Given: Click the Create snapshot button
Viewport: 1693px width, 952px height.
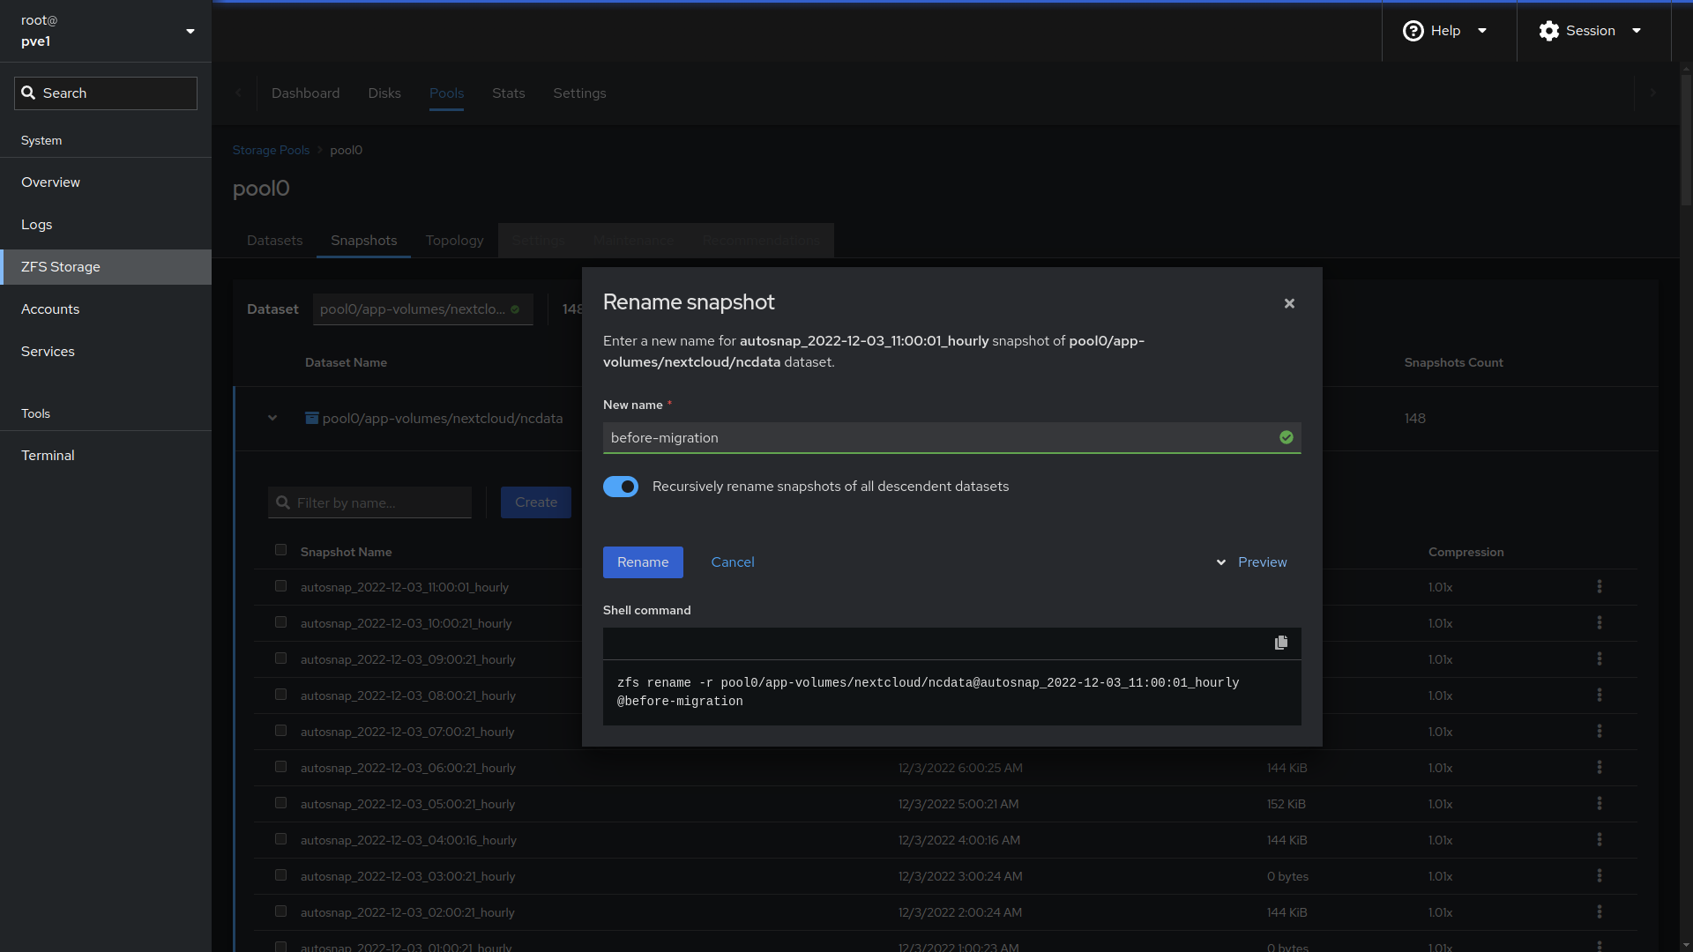Looking at the screenshot, I should (536, 502).
